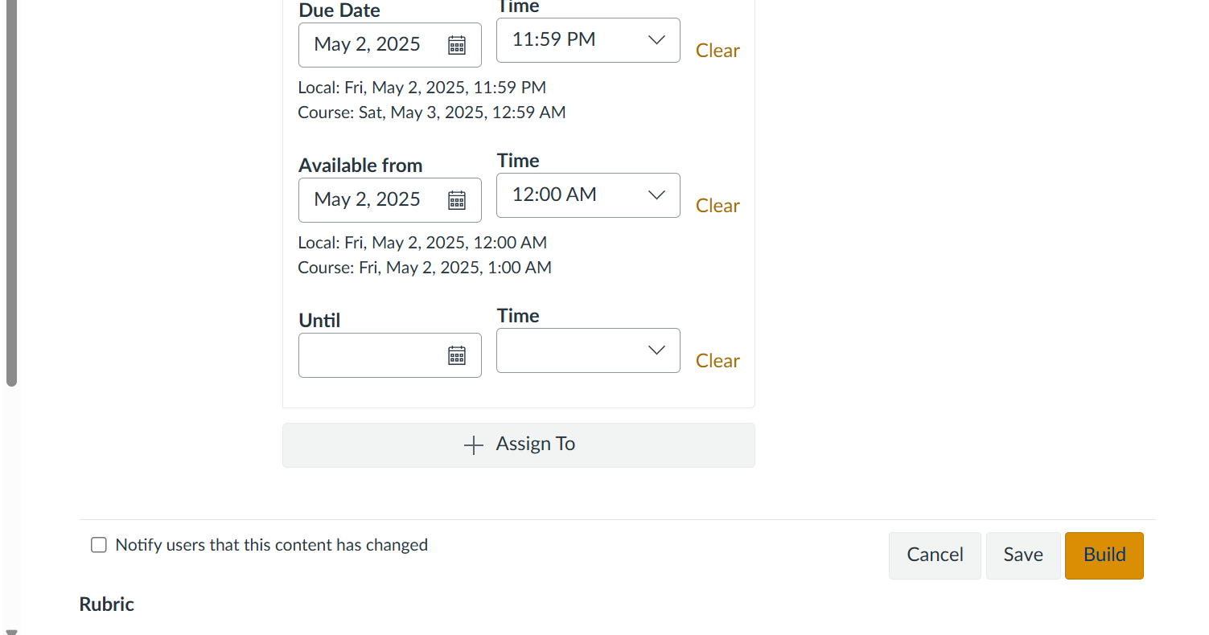Screen dimensions: 1209x635
Task: Focus the Due Date text field
Action: [370, 45]
